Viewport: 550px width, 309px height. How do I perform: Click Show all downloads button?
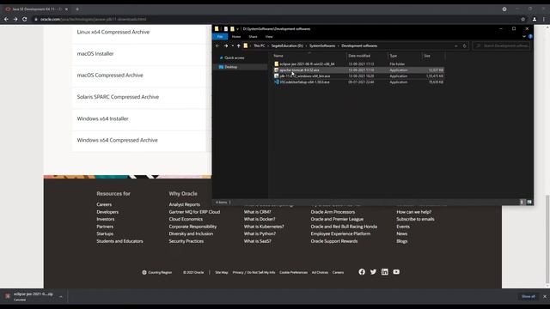coord(529,297)
